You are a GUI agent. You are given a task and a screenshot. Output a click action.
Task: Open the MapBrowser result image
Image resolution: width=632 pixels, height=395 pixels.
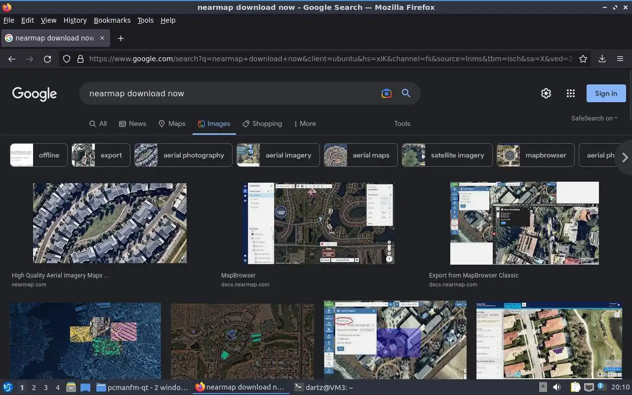click(318, 223)
